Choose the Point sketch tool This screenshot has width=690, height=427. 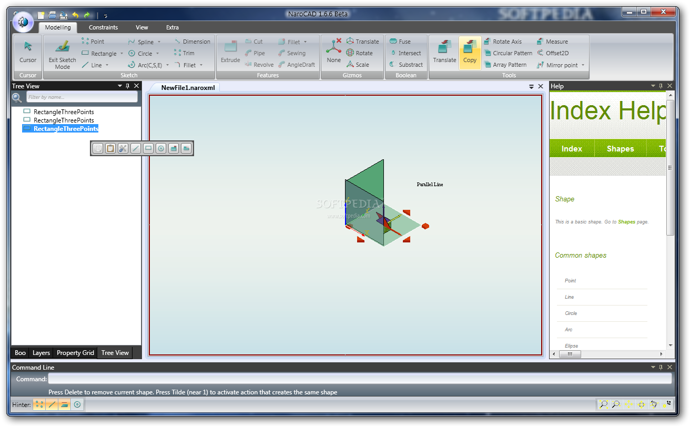click(93, 42)
